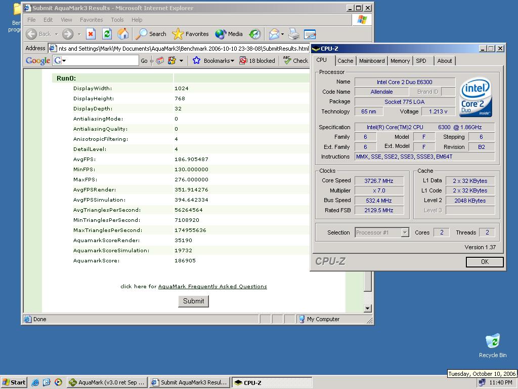
Task: Click the Refresh page icon
Action: [107, 34]
